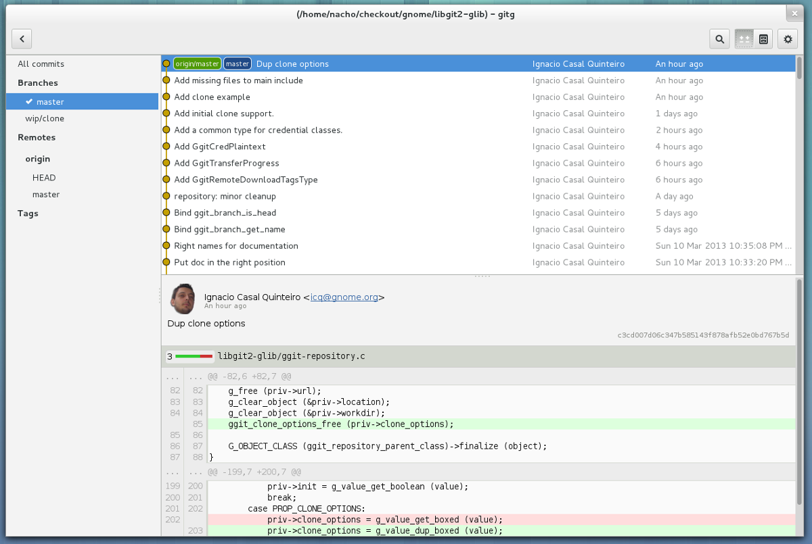
Task: Expand the Remotes section
Action: click(x=37, y=137)
